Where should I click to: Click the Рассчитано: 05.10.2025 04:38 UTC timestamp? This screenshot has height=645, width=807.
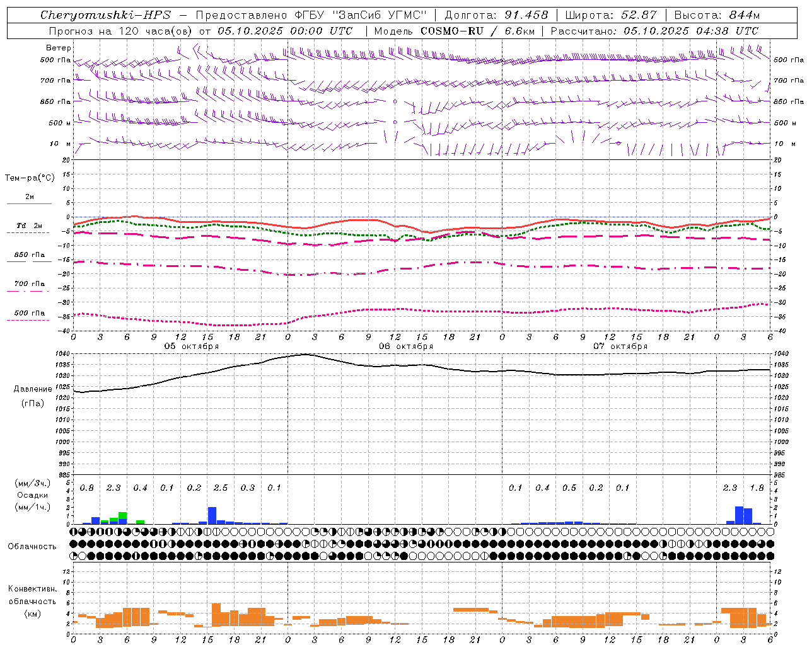tap(654, 31)
